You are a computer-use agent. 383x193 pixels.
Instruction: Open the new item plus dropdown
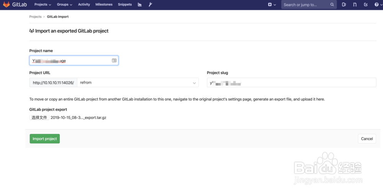tap(272, 4)
